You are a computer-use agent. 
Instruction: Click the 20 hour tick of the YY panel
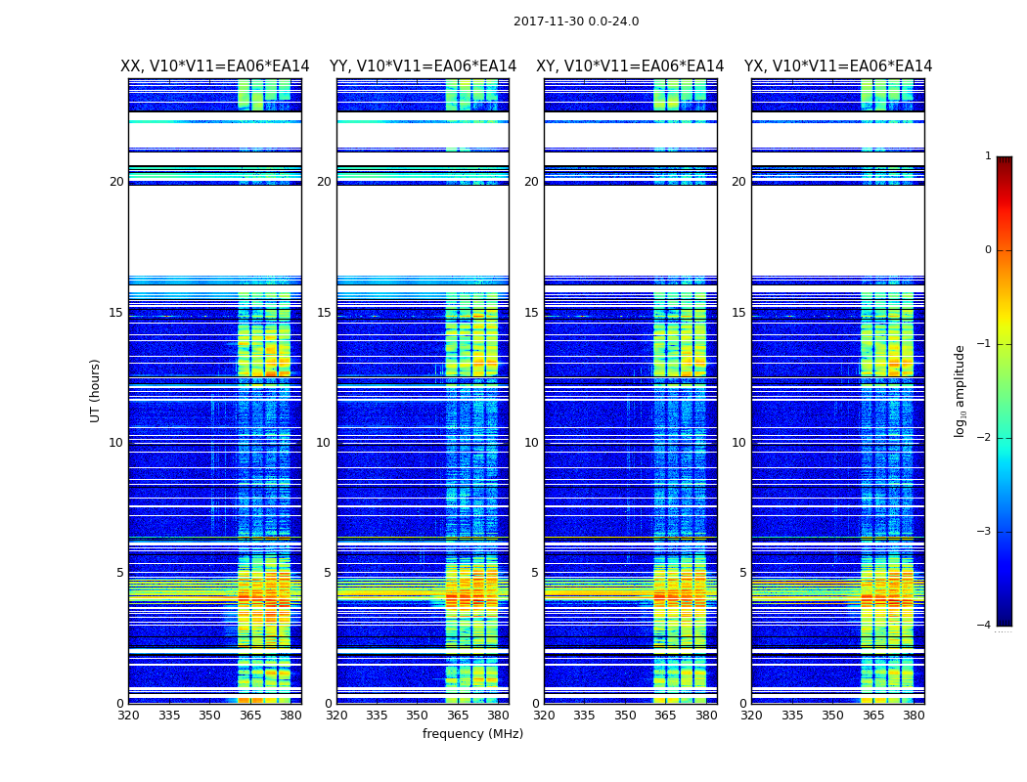[324, 182]
